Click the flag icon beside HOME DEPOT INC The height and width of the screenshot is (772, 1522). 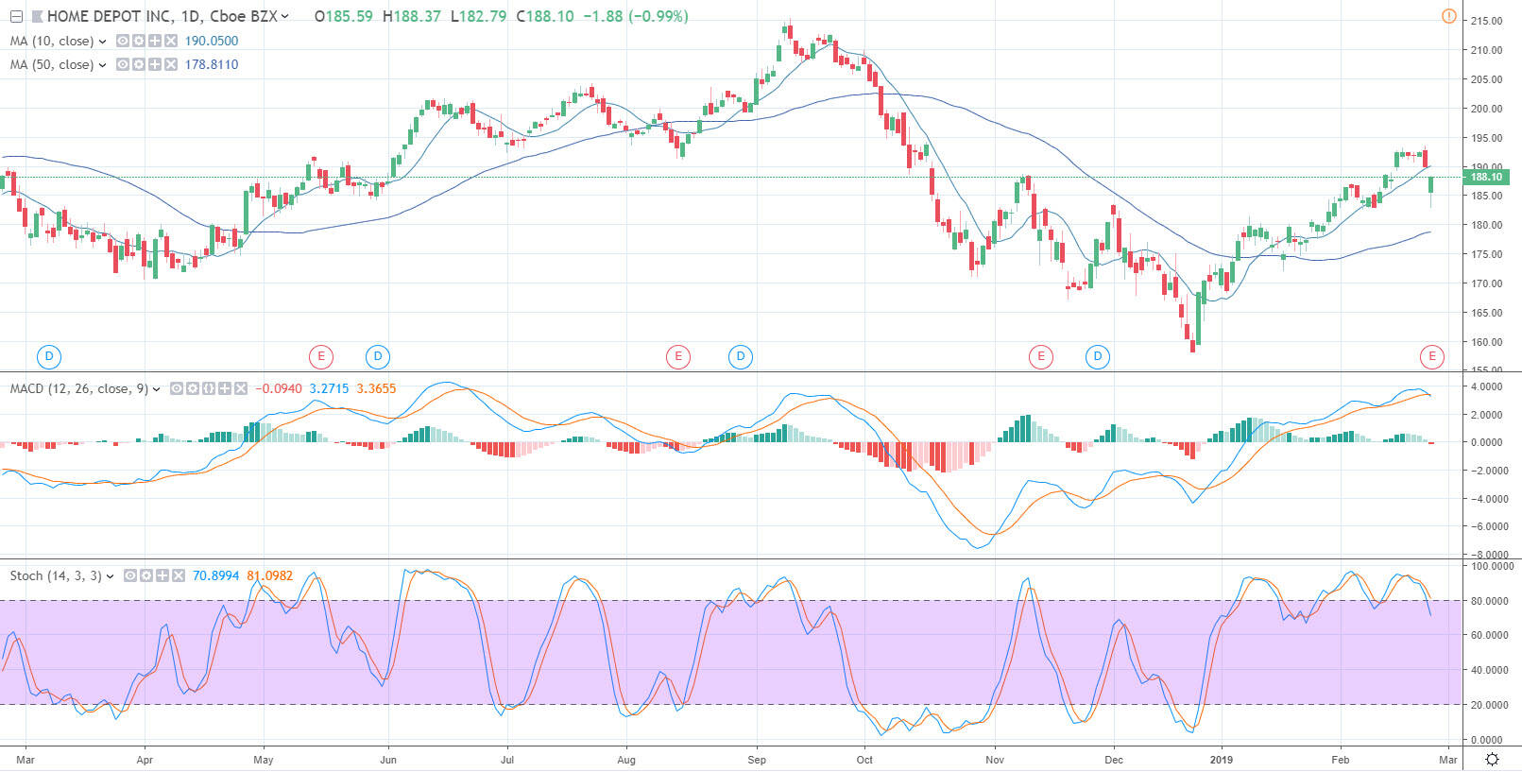(x=37, y=16)
